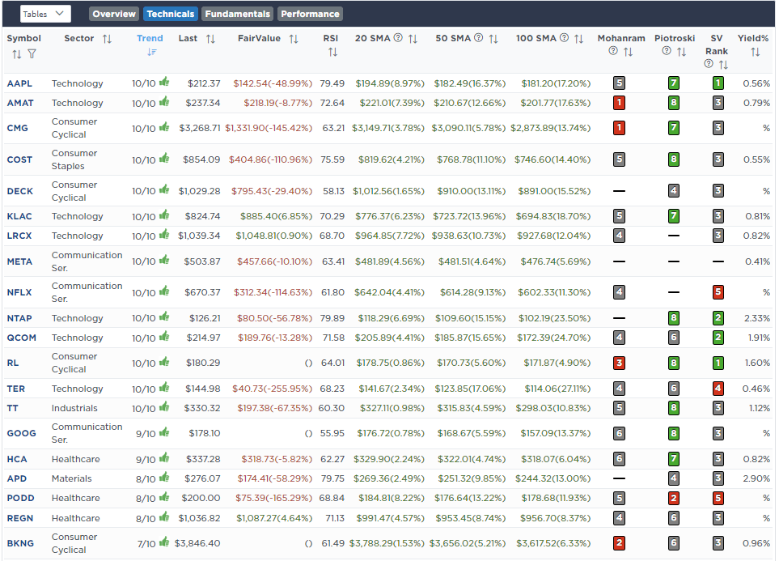Sort by 20 SMA column arrows
Screen dimensions: 779x561
click(413, 39)
